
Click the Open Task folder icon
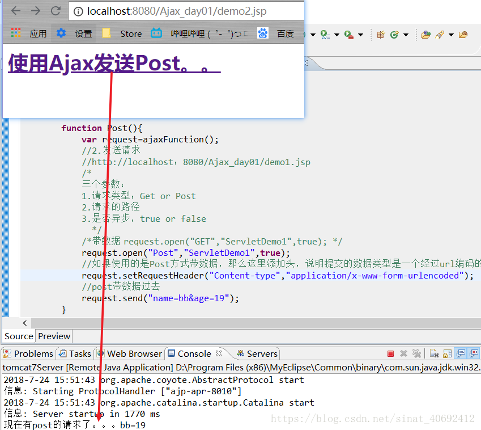pyautogui.click(x=463, y=35)
